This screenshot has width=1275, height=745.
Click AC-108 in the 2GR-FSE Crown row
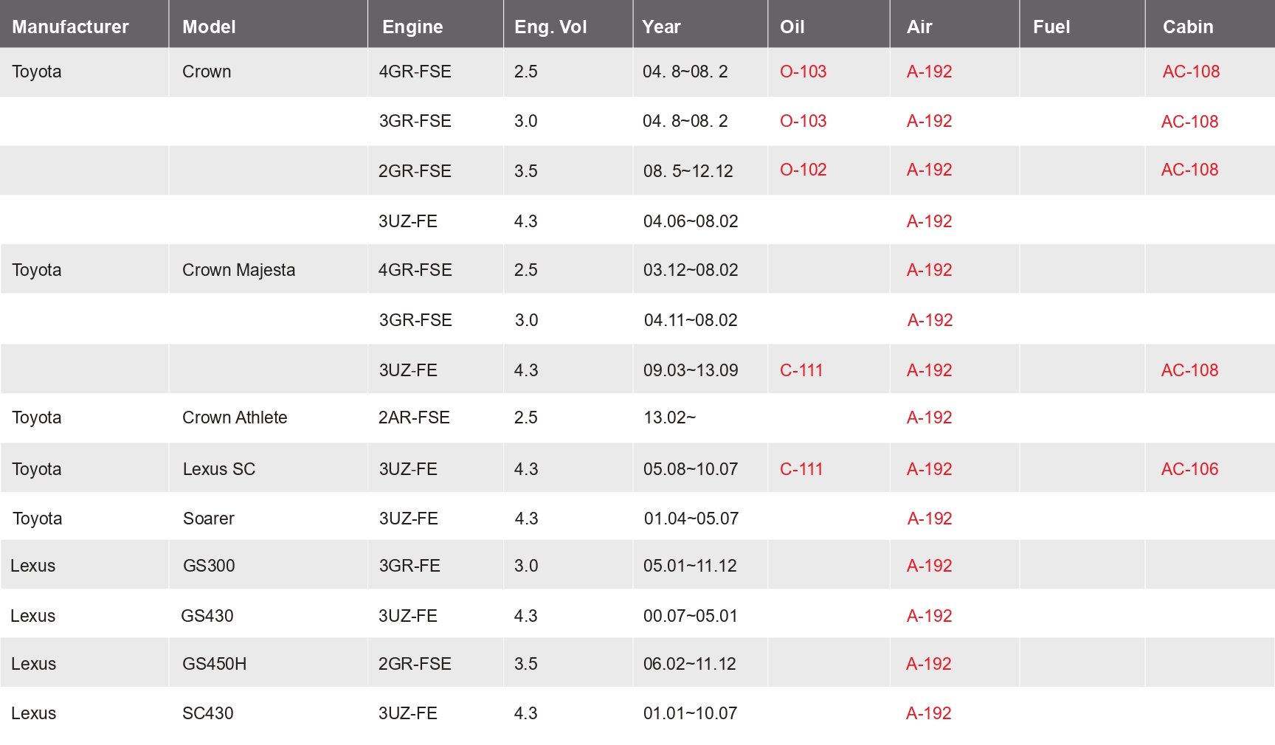[1189, 170]
